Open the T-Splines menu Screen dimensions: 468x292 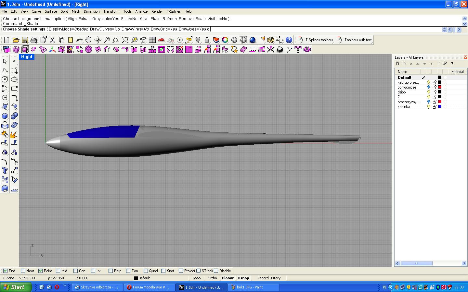tap(174, 11)
